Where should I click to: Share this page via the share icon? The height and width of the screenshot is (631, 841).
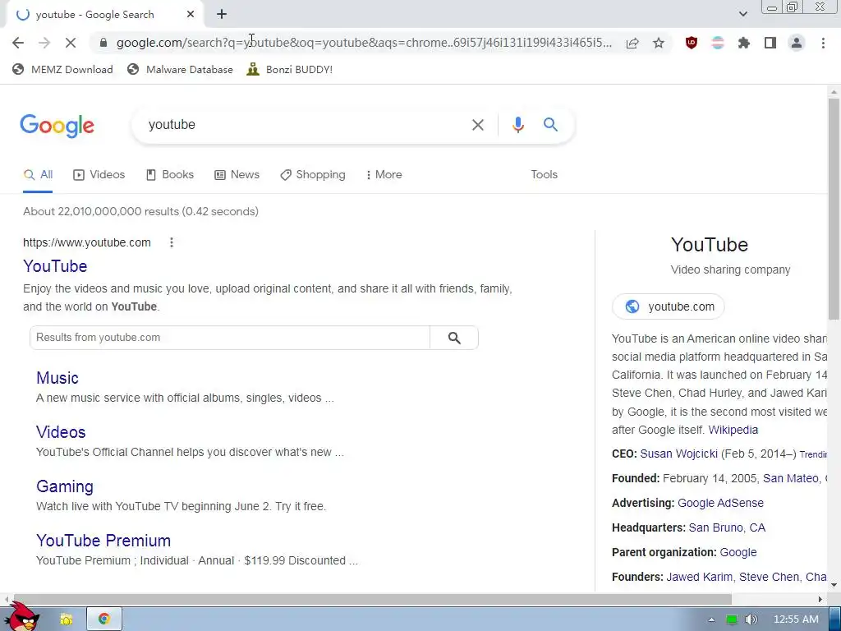632,43
